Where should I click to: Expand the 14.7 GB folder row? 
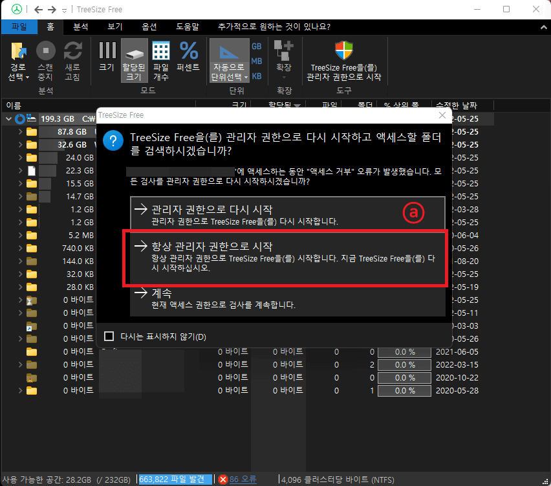point(21,197)
